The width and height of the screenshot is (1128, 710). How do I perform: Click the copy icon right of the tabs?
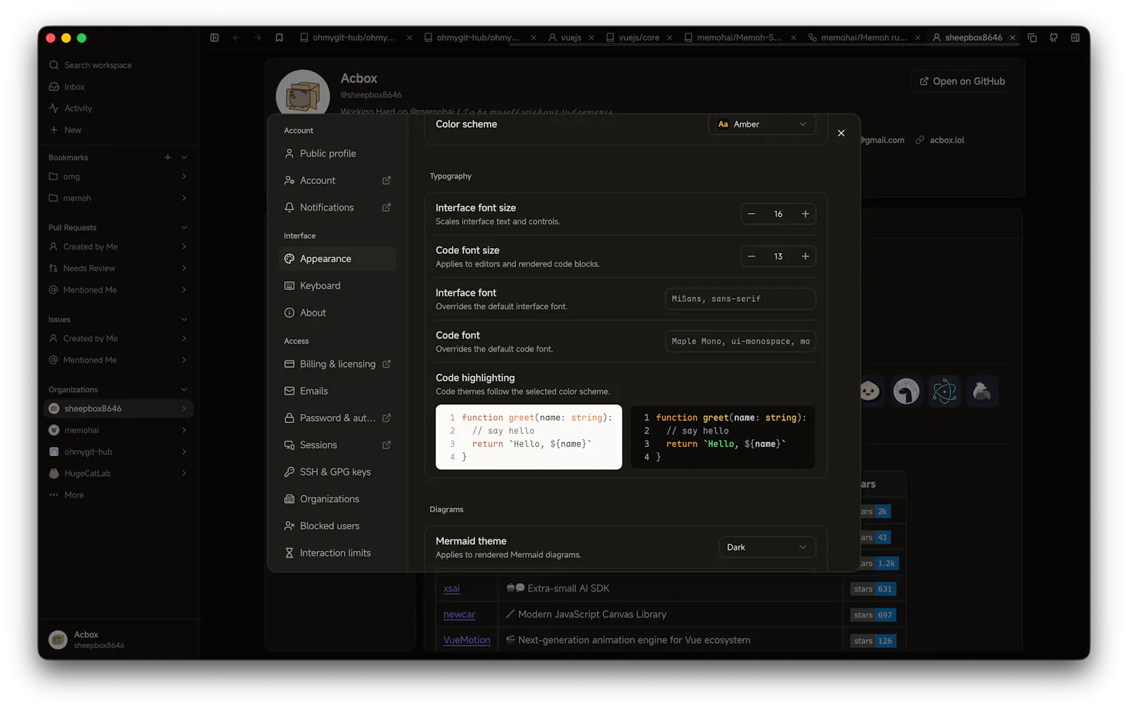[x=1032, y=38]
